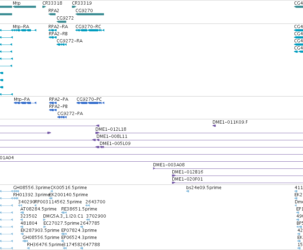The height and width of the screenshot is (250, 303).
Task: Click the EP07824.3prime EST label
Action: [x=79, y=231]
